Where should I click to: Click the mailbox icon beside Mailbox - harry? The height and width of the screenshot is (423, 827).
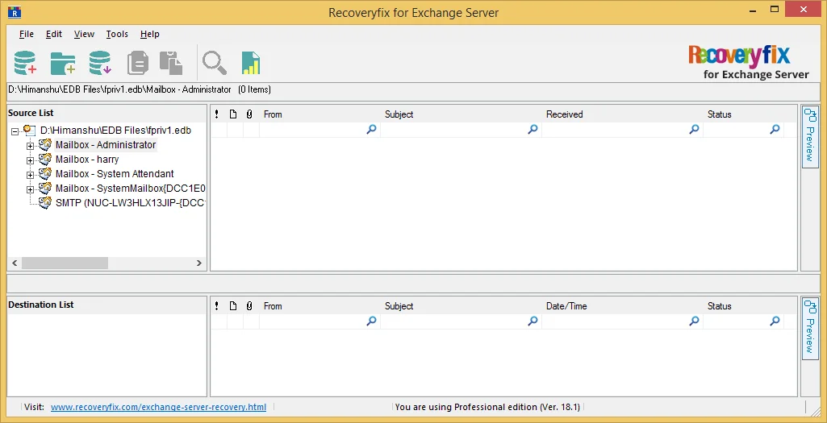click(x=45, y=159)
